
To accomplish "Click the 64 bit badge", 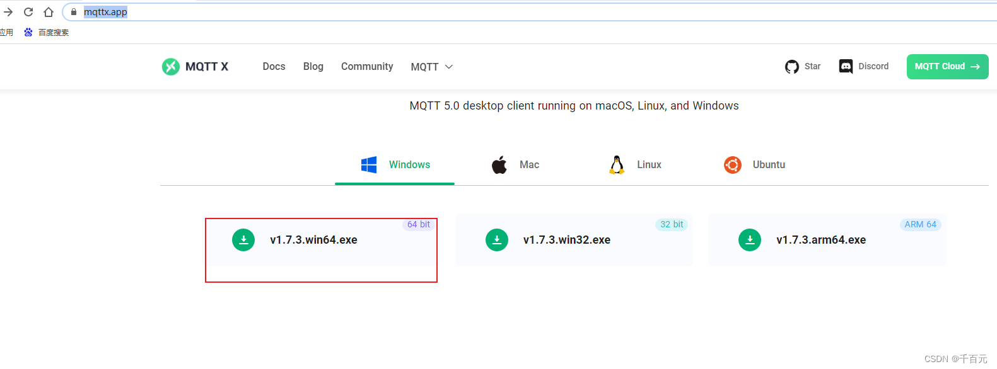I will pyautogui.click(x=418, y=225).
